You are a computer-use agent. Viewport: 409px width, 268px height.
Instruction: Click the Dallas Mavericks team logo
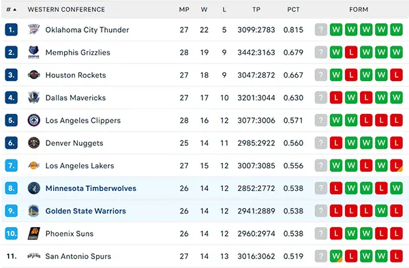34,98
